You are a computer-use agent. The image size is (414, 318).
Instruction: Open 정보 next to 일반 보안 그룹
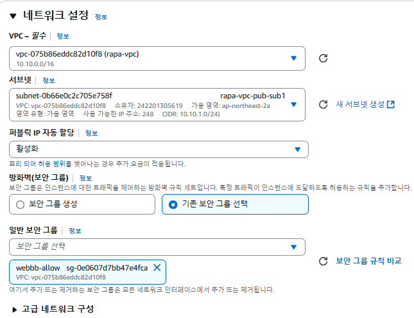(x=74, y=231)
